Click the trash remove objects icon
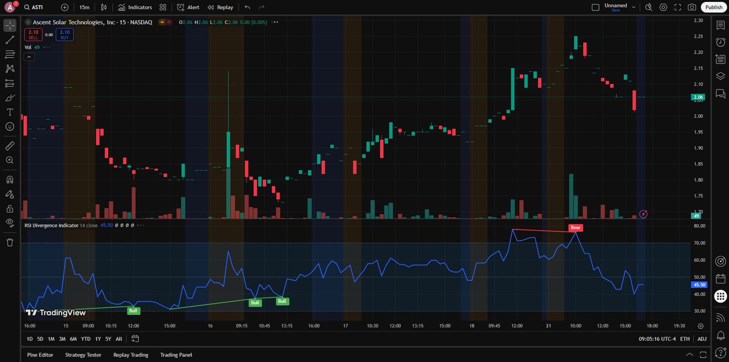The width and height of the screenshot is (729, 362). (x=10, y=242)
